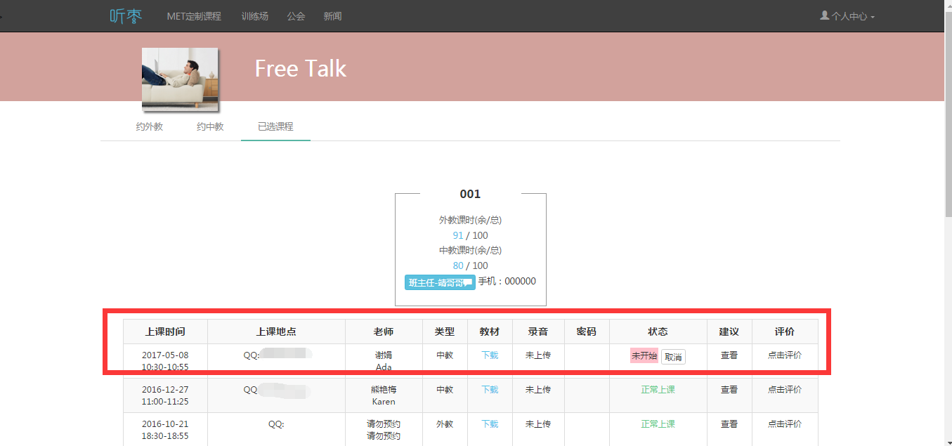Image resolution: width=952 pixels, height=446 pixels.
Task: View 建议 for the 2017-05-08 class
Action: 729,355
